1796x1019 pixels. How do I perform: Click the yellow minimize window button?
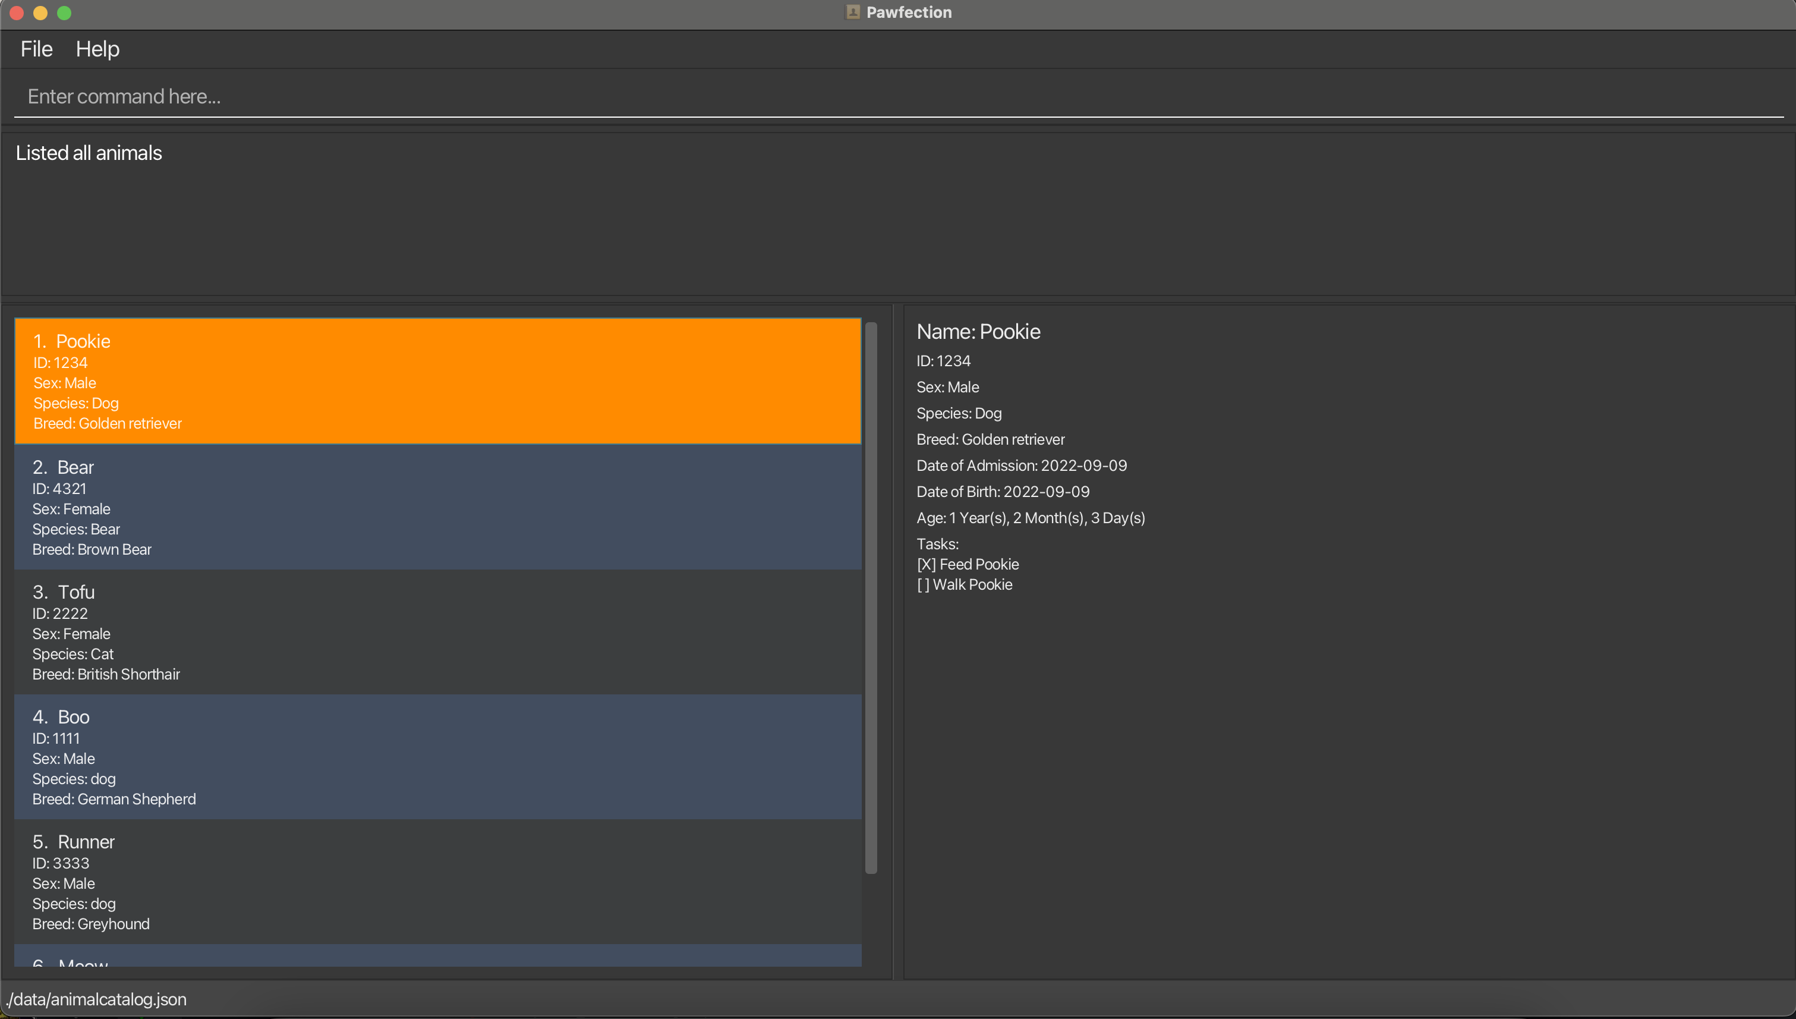40,12
